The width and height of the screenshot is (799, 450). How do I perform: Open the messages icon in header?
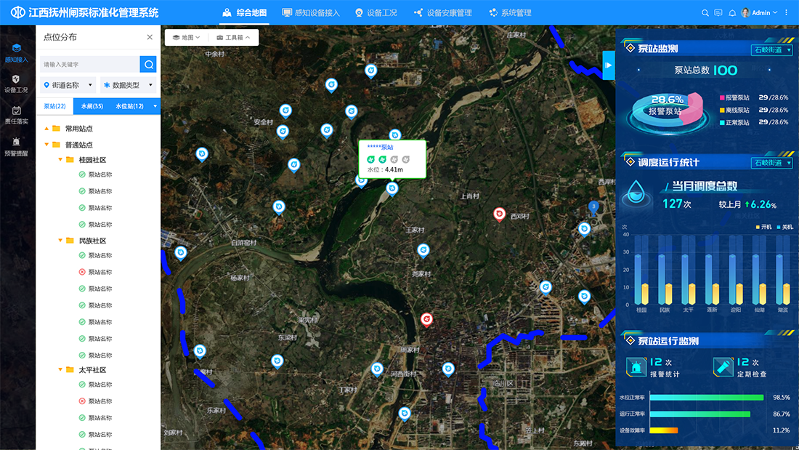[x=718, y=13]
